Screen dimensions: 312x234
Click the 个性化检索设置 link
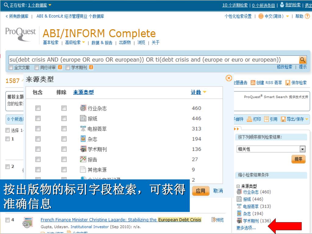coord(238,16)
